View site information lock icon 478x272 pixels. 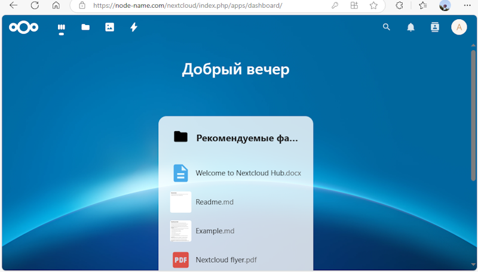click(x=82, y=5)
